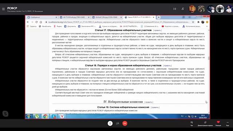Image resolution: width=233 pixels, height=131 pixels.
Task: Open the Yandex Browser taskbar icon
Action: (62, 116)
